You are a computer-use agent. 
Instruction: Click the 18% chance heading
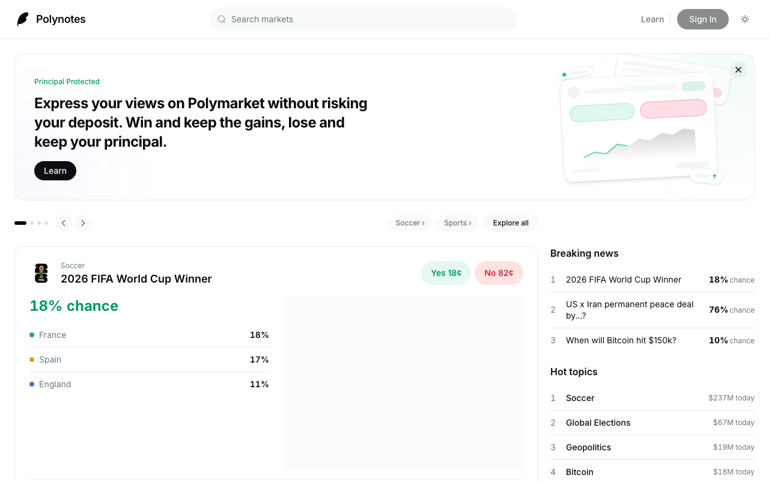(74, 306)
